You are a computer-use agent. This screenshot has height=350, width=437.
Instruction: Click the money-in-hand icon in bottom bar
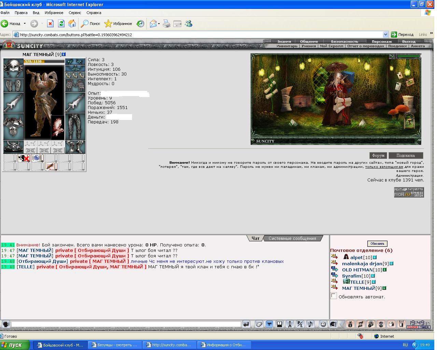371,324
